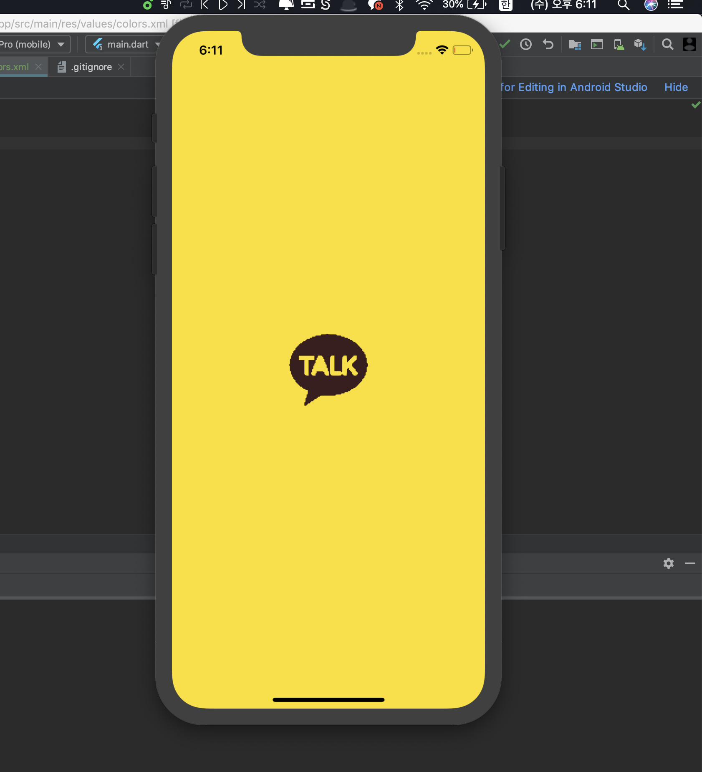Minimize the bottom tool window with the dash icon
702x772 pixels.
[690, 563]
